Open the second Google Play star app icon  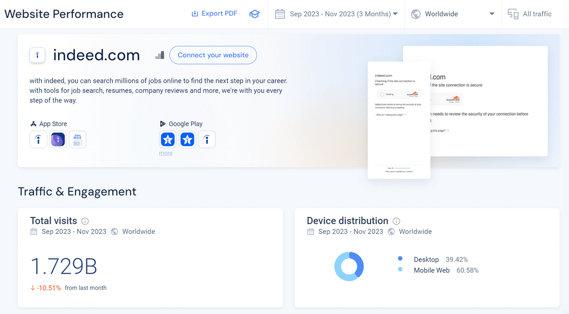[x=187, y=140]
